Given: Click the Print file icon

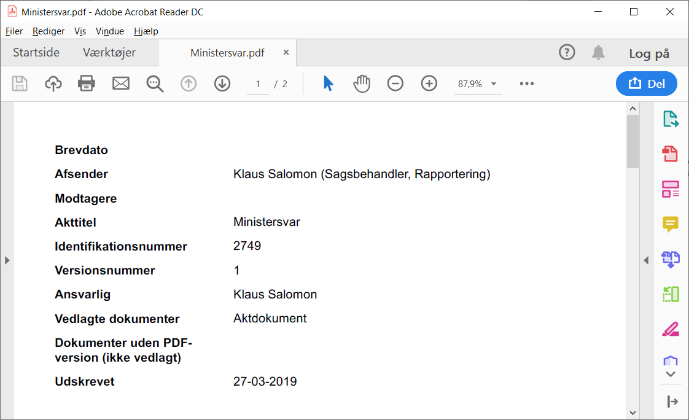Looking at the screenshot, I should (x=87, y=84).
